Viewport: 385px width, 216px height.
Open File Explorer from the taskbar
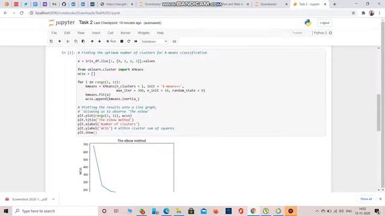179,211
